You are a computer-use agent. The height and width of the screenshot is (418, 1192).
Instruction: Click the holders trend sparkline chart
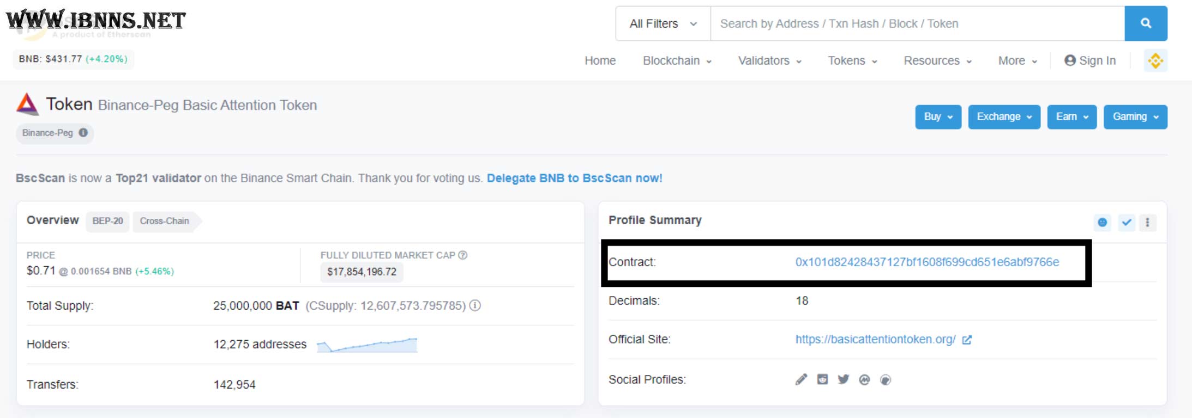(367, 345)
